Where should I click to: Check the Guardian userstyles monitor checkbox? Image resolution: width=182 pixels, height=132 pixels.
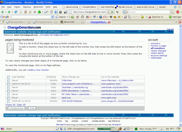click(x=8, y=88)
